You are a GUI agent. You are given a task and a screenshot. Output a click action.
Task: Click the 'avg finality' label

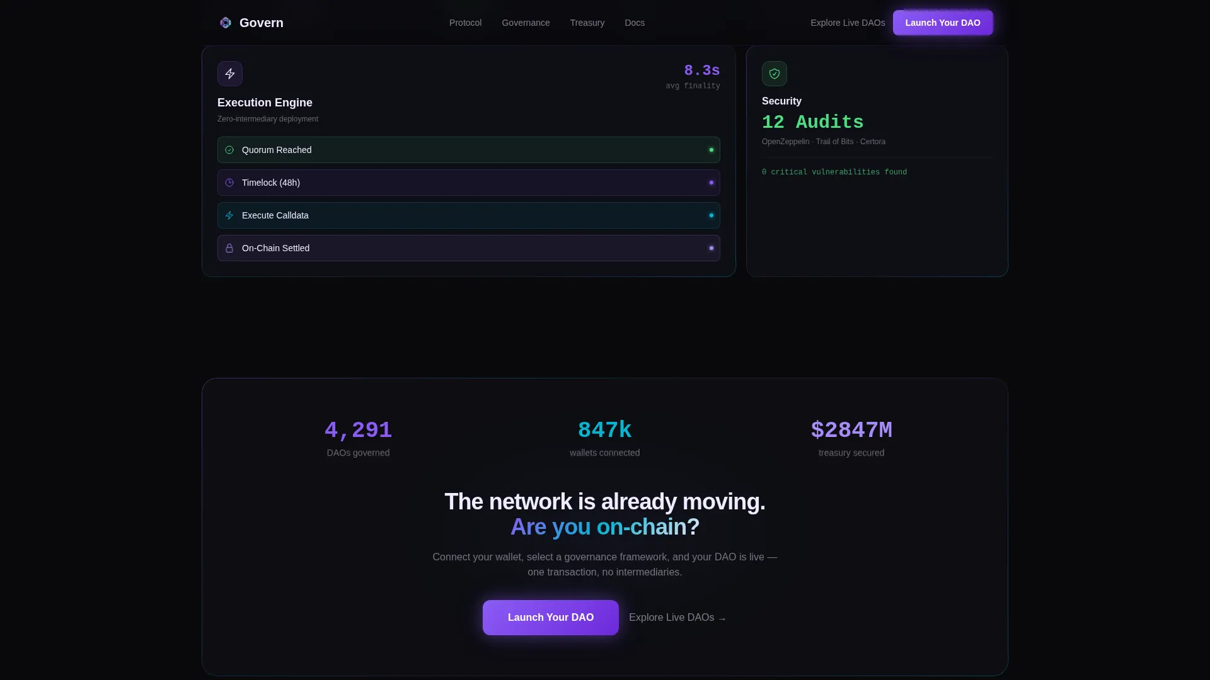coord(693,86)
